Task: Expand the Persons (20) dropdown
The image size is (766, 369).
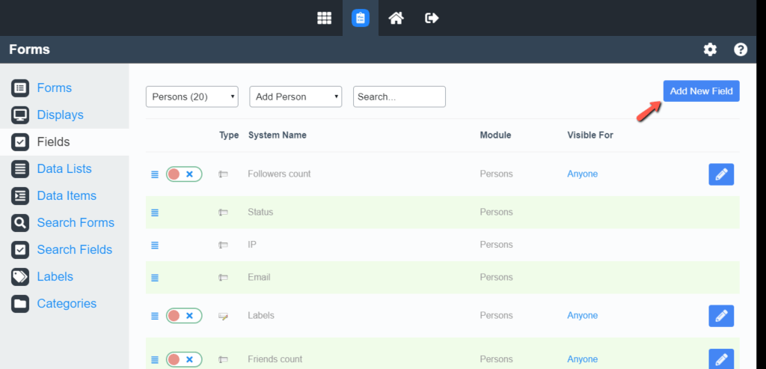Action: [192, 97]
